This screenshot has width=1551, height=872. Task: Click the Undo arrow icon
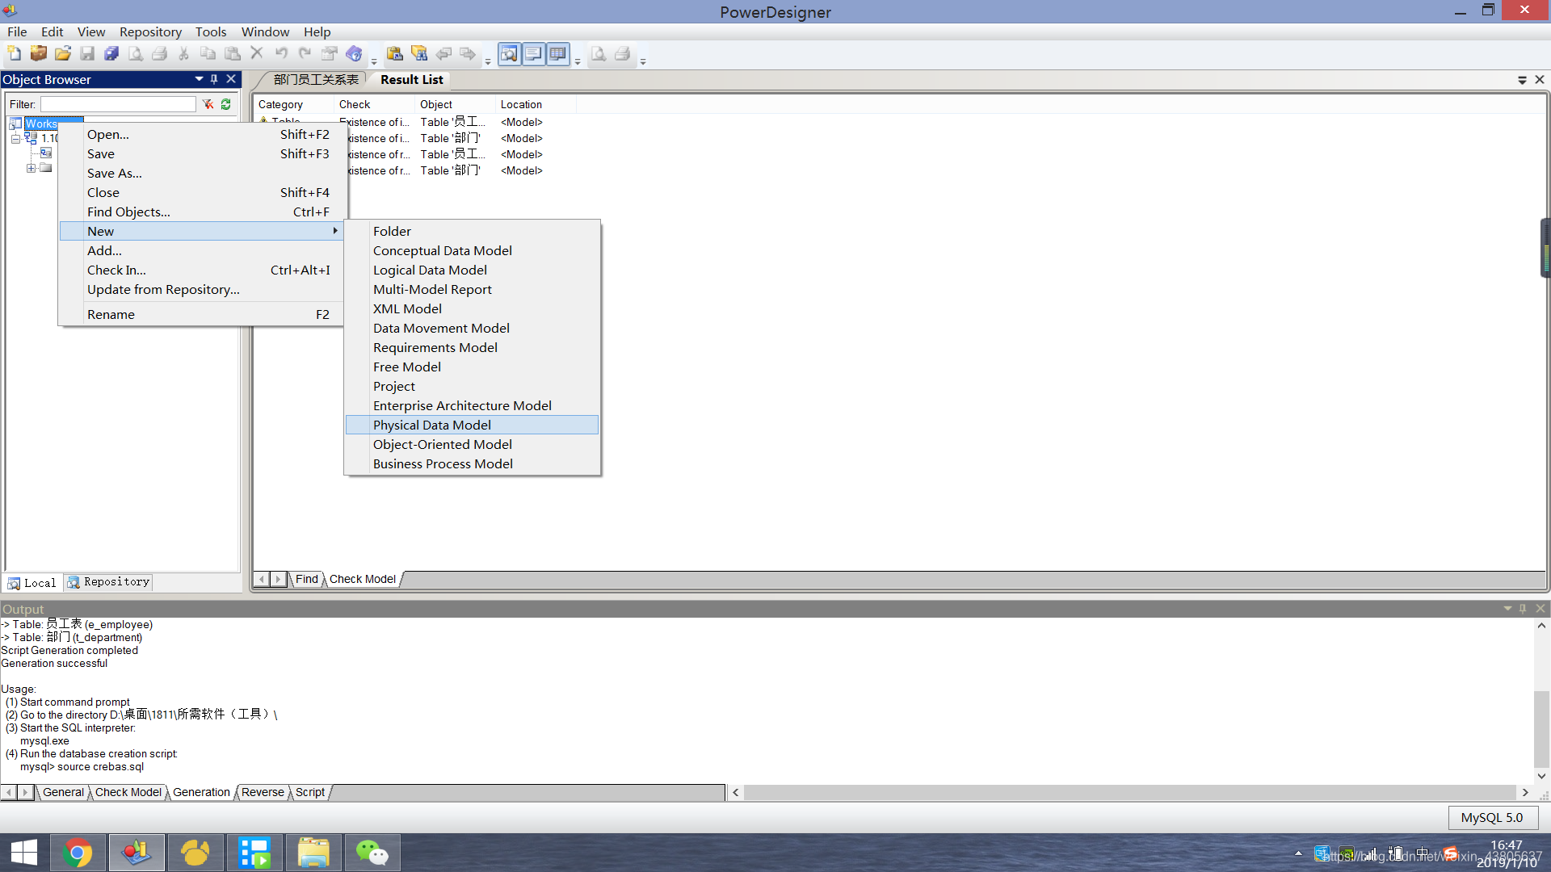pyautogui.click(x=281, y=54)
